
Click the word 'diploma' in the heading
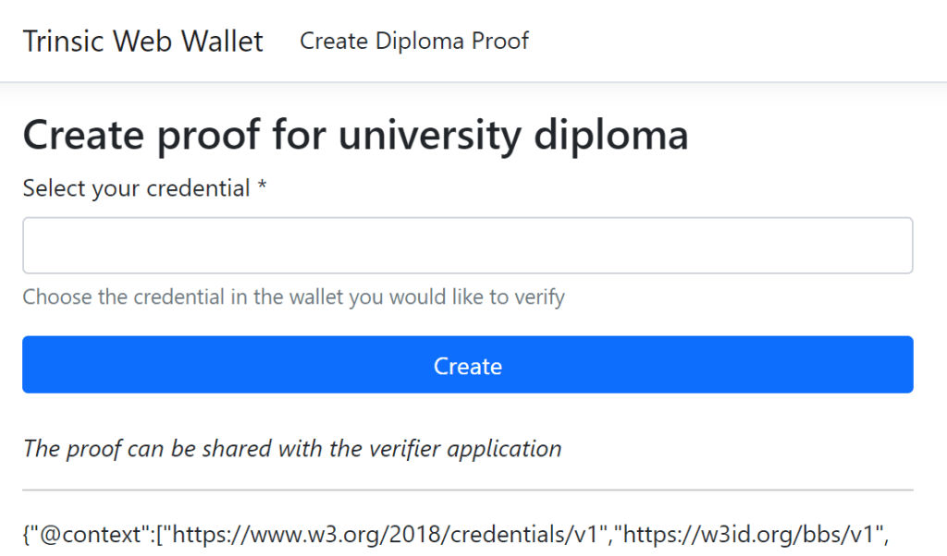[611, 135]
